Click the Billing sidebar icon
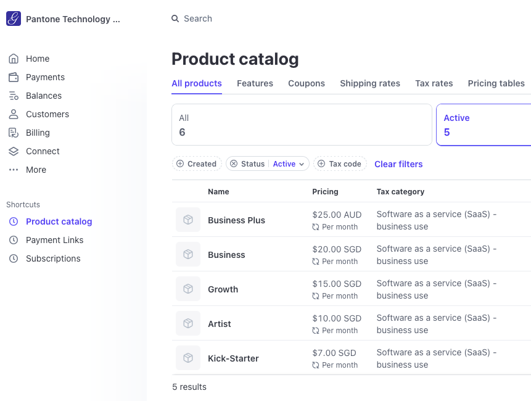The width and height of the screenshot is (531, 401). (12, 133)
